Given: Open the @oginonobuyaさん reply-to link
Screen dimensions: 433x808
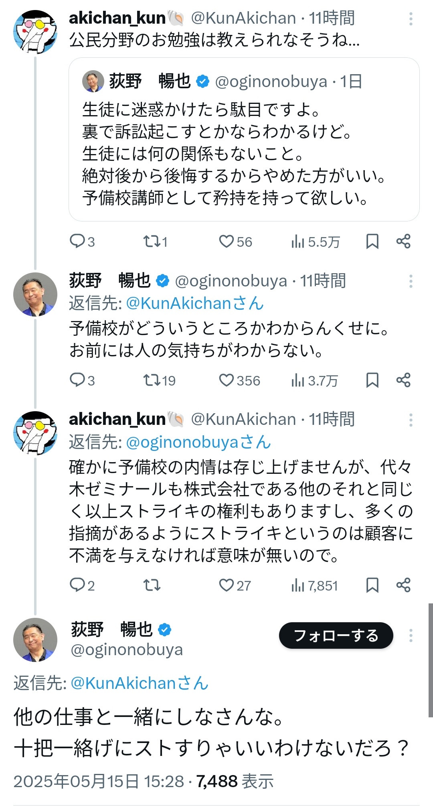Looking at the screenshot, I should click(x=198, y=442).
